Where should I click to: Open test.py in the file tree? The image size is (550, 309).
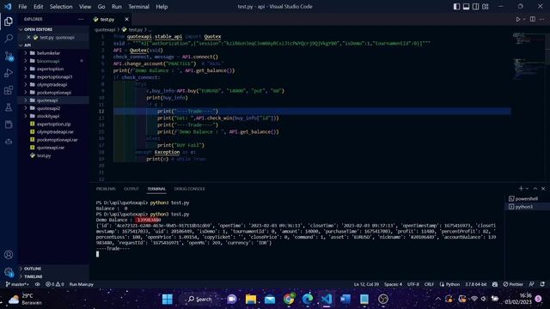(44, 155)
